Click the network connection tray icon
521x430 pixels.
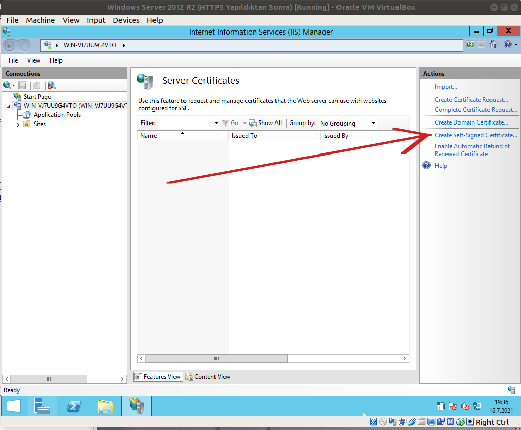coord(477,406)
